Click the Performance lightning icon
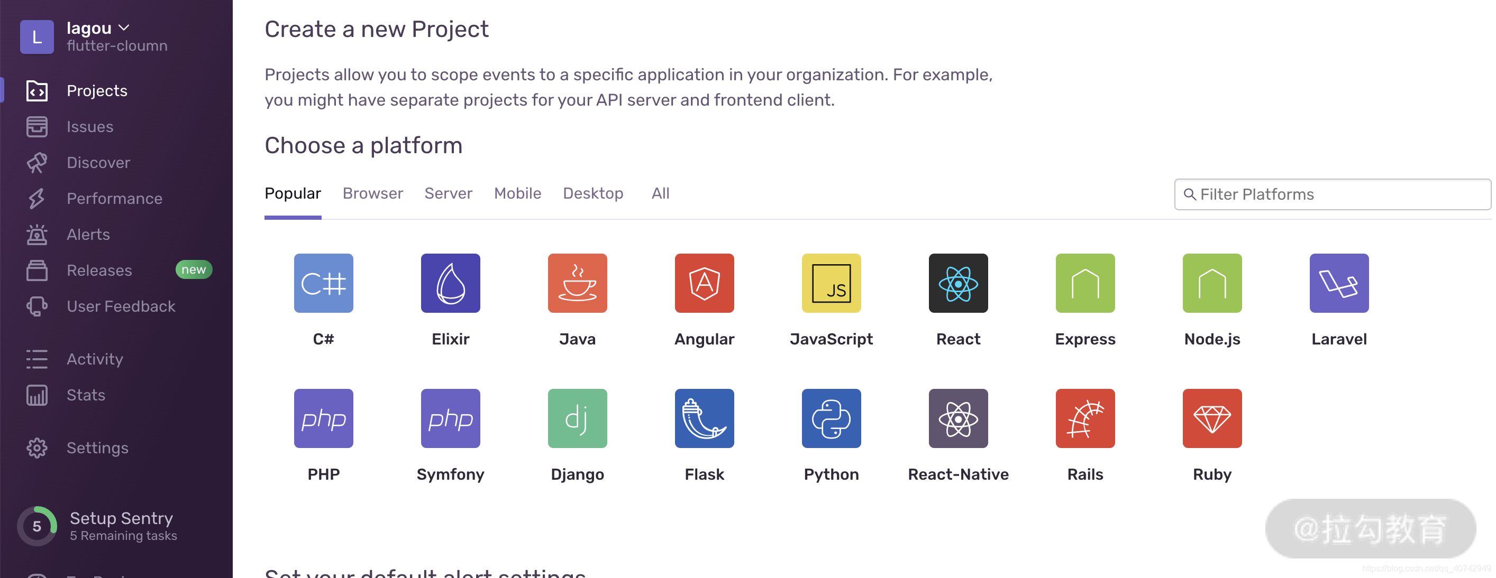The image size is (1496, 578). click(37, 198)
